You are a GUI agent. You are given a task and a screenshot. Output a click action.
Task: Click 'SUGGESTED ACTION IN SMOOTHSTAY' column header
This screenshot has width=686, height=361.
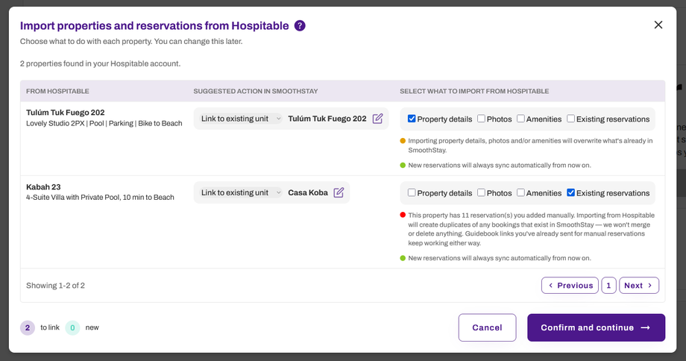[x=256, y=91]
